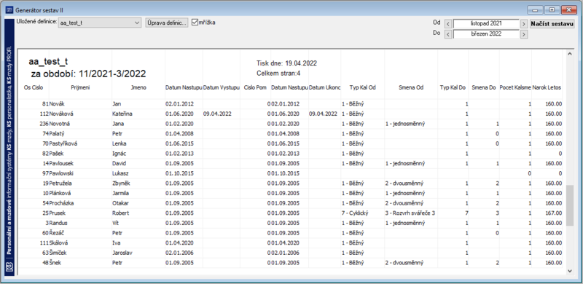Click the březen 2022 date field
The height and width of the screenshot is (284, 583).
coord(486,33)
